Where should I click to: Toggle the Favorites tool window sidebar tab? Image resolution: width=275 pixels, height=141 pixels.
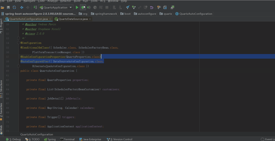click(x=2, y=112)
